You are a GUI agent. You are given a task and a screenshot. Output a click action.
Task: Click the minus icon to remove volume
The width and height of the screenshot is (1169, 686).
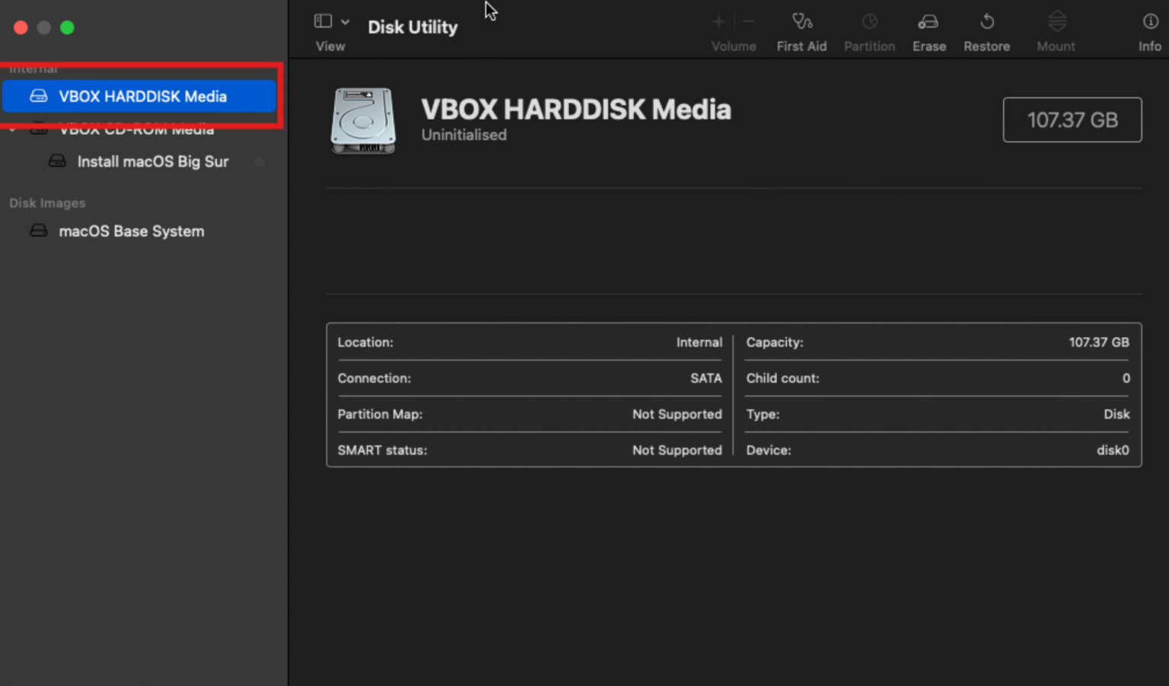tap(749, 22)
